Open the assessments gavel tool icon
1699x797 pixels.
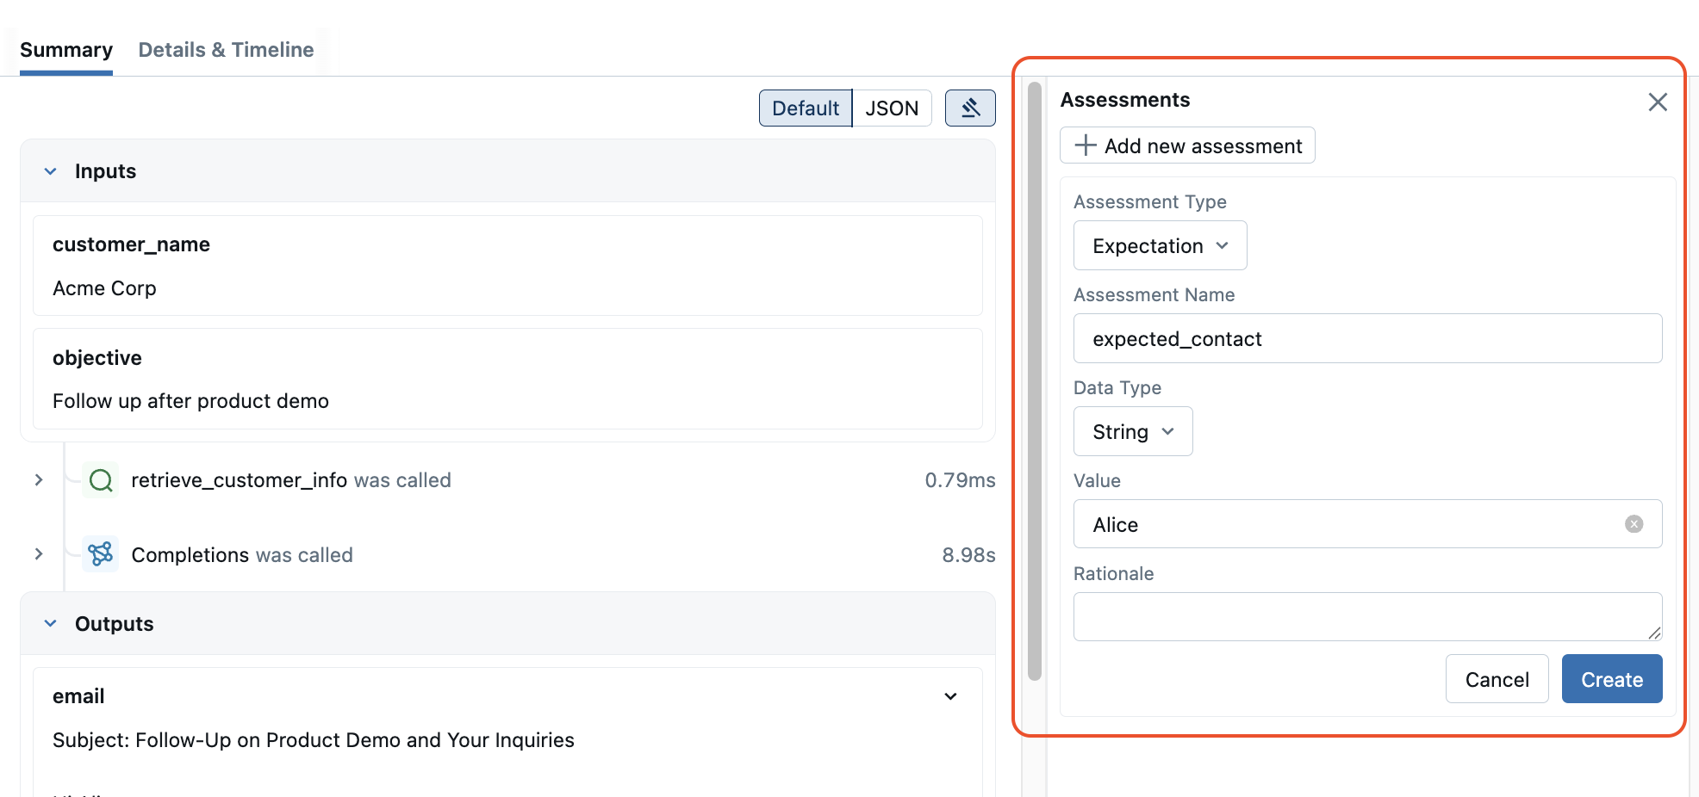[x=970, y=108]
